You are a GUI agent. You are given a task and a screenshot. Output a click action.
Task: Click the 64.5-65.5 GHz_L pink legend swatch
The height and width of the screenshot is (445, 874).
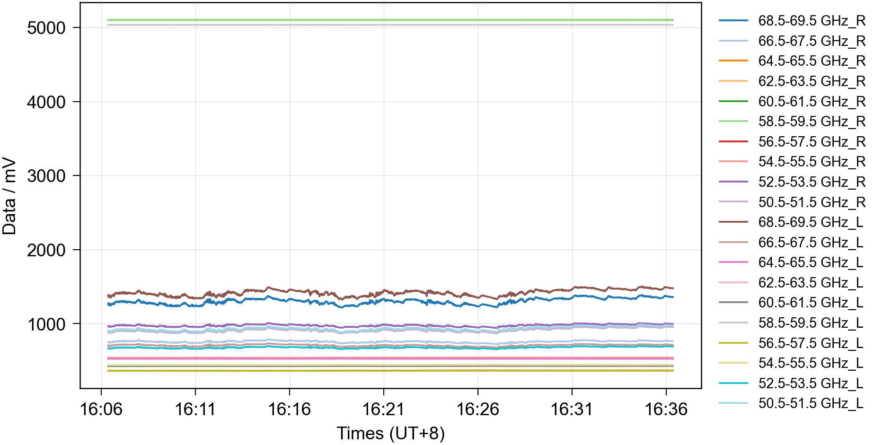[733, 262]
